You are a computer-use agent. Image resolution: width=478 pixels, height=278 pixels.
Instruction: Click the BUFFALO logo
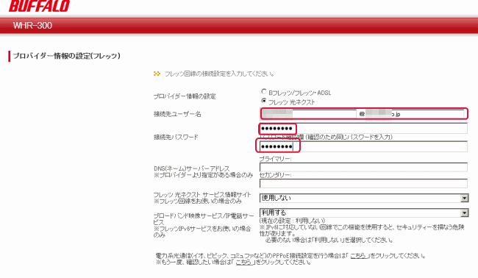pyautogui.click(x=40, y=6)
